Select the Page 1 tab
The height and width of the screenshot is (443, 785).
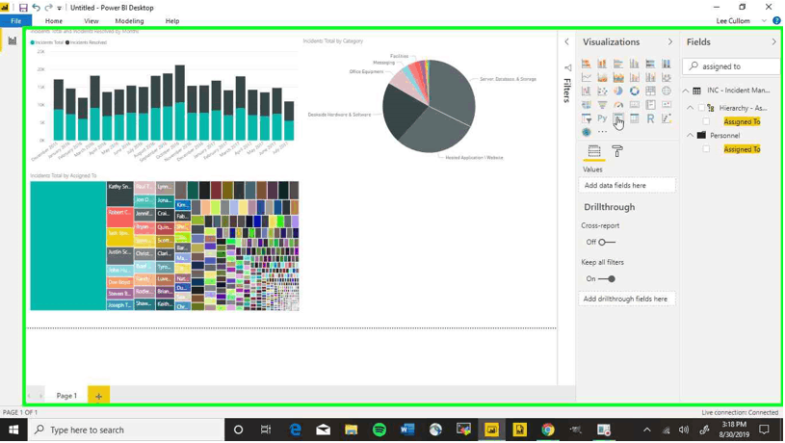coord(66,396)
